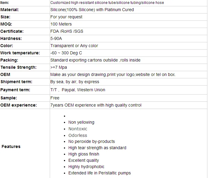Click the Material row label
Viewport: 208px width, 178px height.
pos(10,10)
